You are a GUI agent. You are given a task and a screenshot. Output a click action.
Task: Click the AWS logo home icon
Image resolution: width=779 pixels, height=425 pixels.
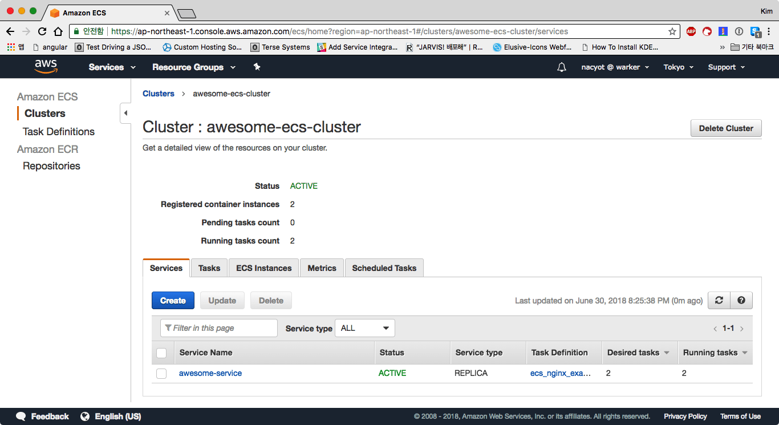point(46,67)
